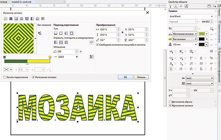Open the Arial Black font dropdown
Screen dimensions: 221x140
tap(212, 16)
